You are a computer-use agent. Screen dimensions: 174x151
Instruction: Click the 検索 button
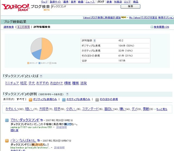point(130,7)
